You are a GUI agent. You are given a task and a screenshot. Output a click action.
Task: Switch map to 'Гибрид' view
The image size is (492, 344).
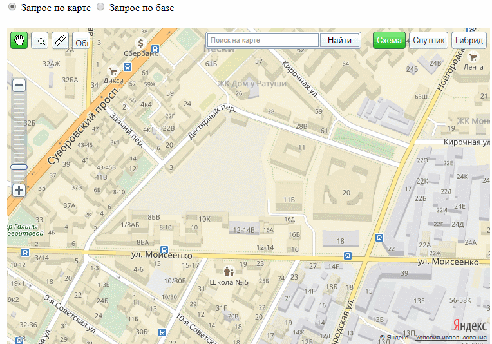coord(469,40)
